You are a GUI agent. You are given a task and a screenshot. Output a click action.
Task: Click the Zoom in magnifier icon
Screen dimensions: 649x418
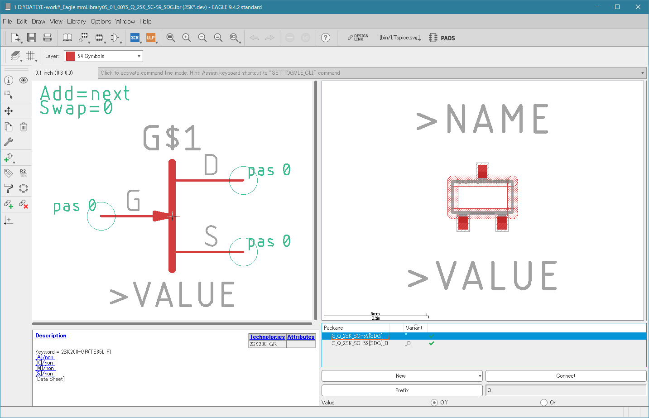coord(186,38)
